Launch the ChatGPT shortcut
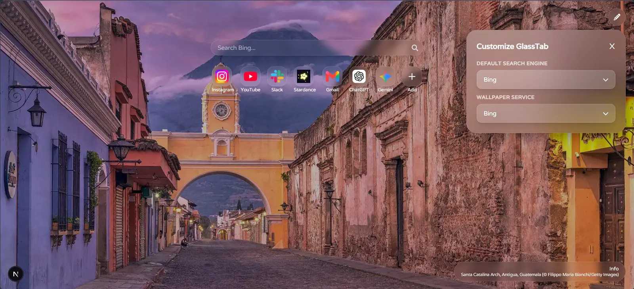Image resolution: width=634 pixels, height=289 pixels. 359,76
